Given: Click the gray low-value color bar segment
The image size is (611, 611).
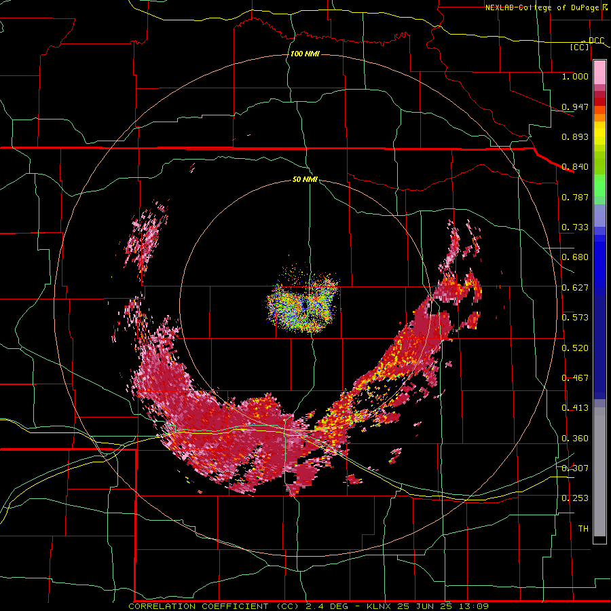Looking at the screenshot, I should click(599, 472).
